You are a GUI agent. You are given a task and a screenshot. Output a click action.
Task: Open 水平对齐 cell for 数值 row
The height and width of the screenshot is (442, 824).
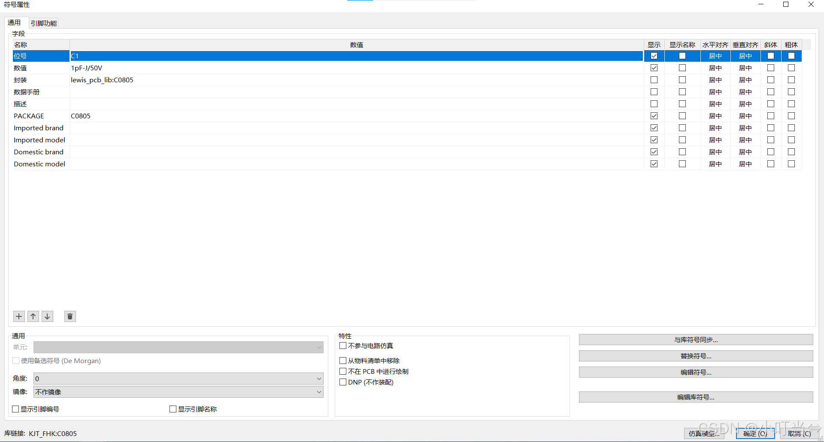tap(715, 68)
